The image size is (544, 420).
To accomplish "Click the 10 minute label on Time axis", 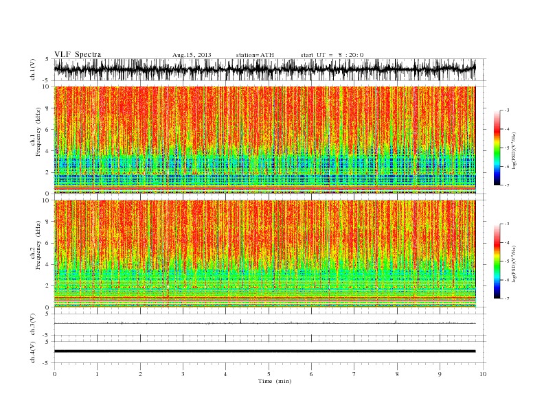I will point(483,374).
